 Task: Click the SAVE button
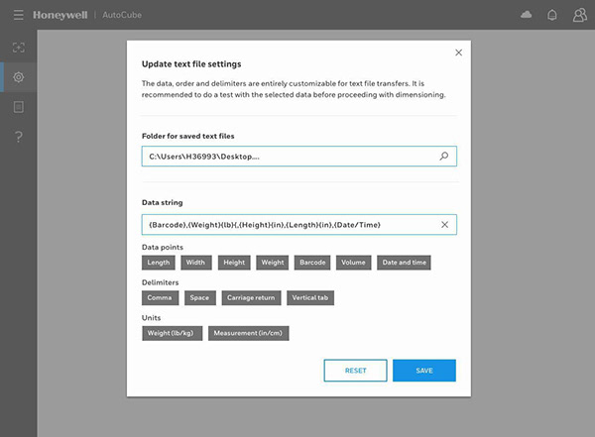click(x=424, y=371)
